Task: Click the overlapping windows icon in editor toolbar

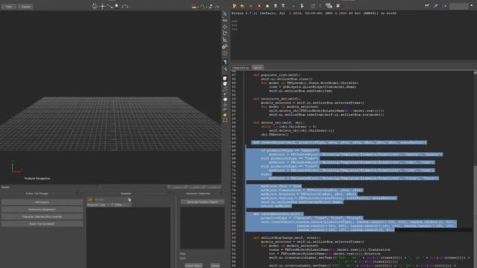Action: [x=329, y=6]
